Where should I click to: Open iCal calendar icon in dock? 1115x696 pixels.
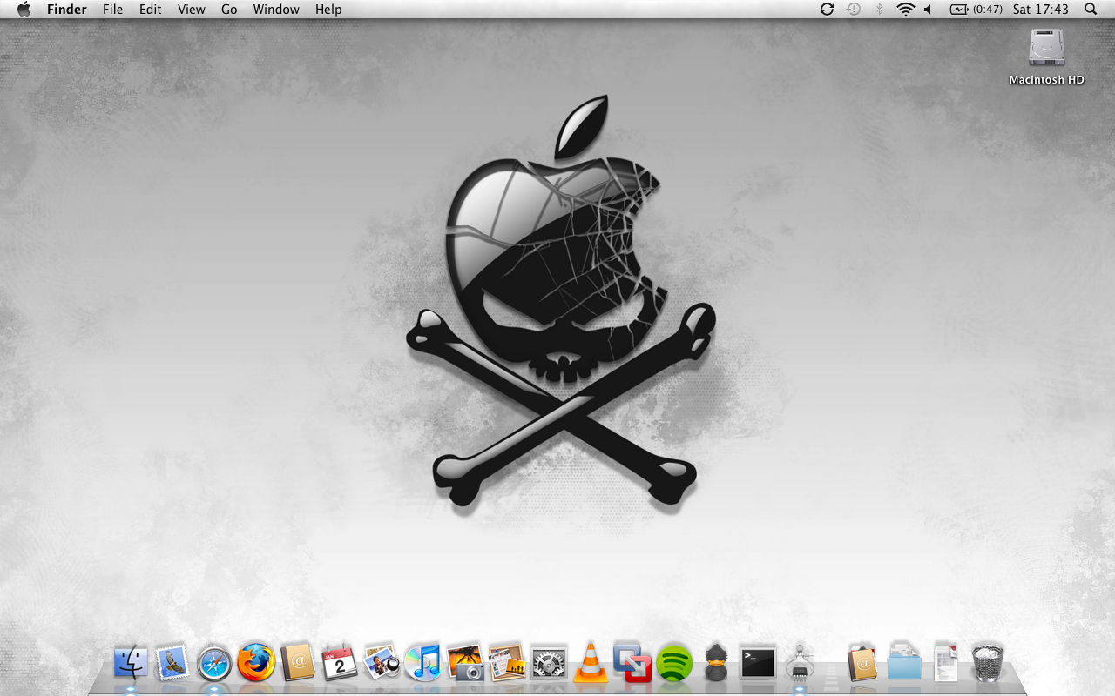(x=340, y=663)
